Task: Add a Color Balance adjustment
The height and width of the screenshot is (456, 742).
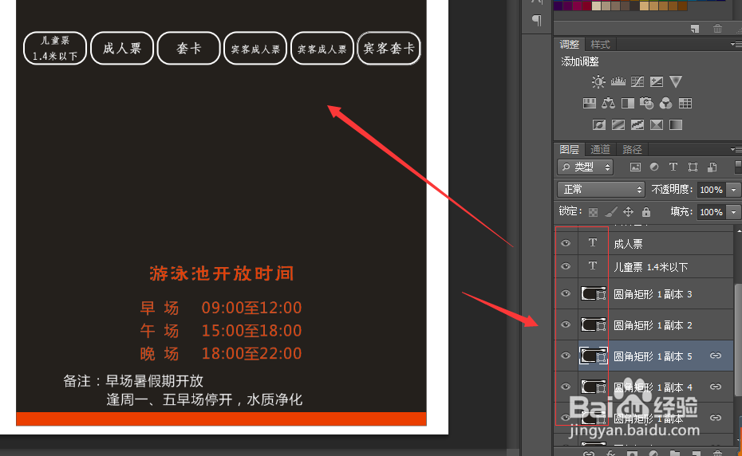Action: [609, 103]
